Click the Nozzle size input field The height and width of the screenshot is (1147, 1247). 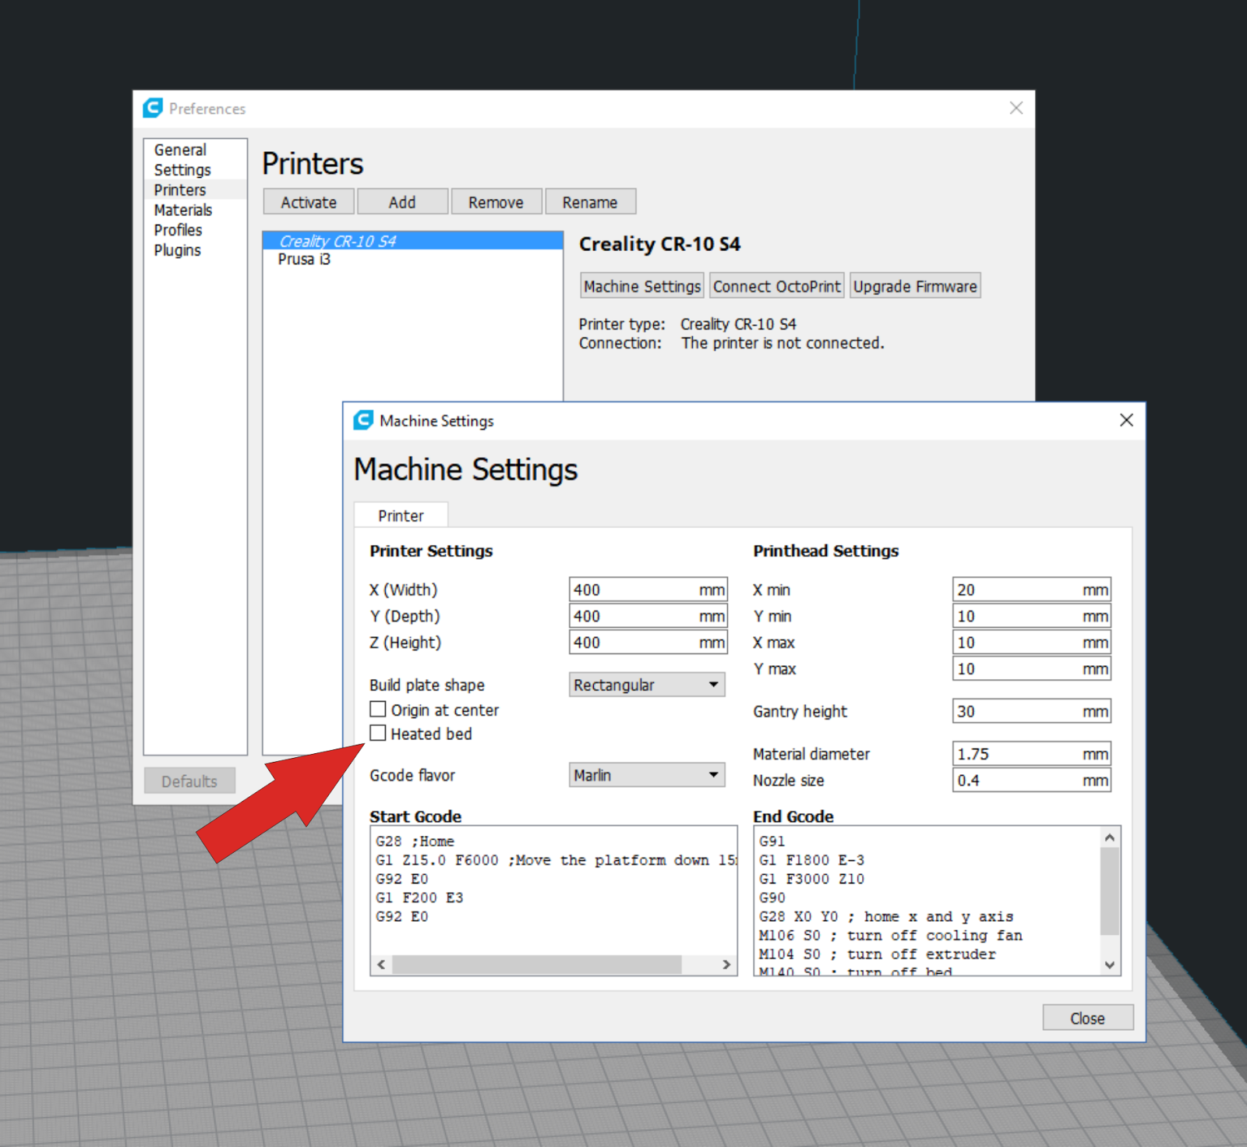coord(1032,781)
